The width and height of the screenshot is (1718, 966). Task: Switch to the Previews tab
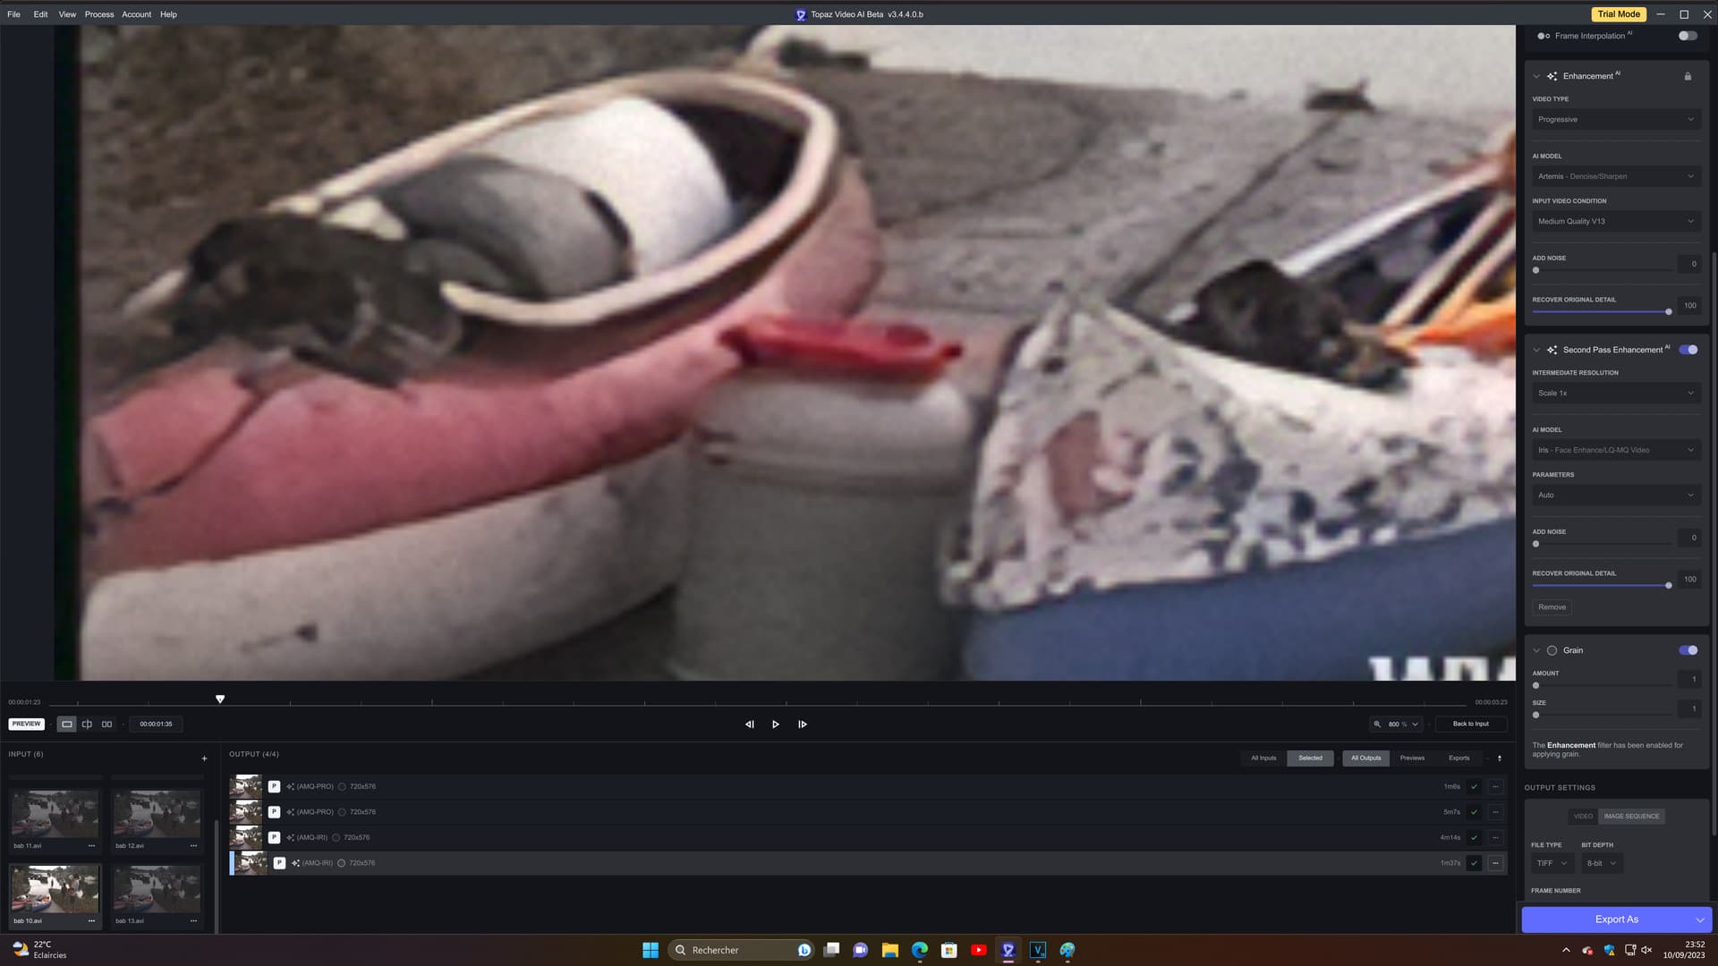1412,758
